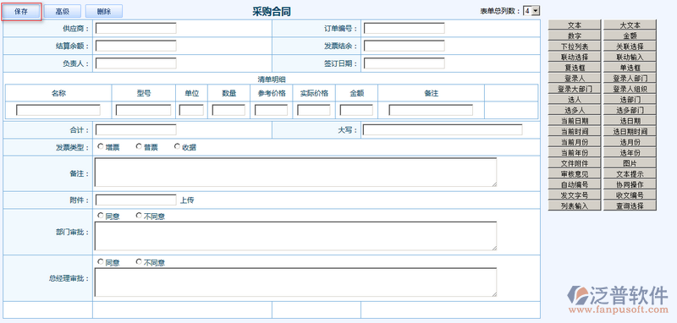Insert the 选多部门 control
This screenshot has width=677, height=323.
(x=630, y=110)
